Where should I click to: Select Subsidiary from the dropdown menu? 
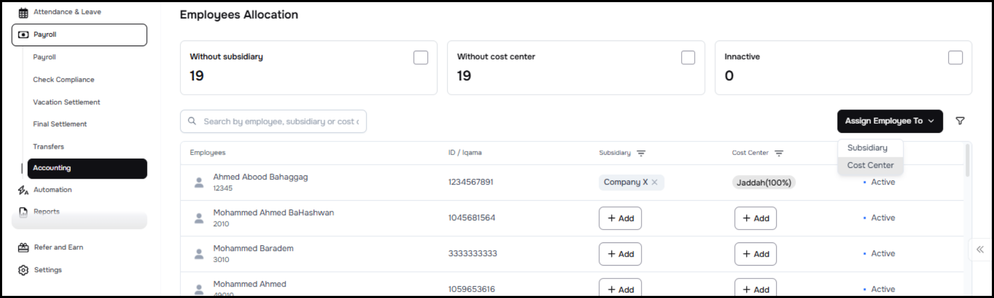click(867, 148)
